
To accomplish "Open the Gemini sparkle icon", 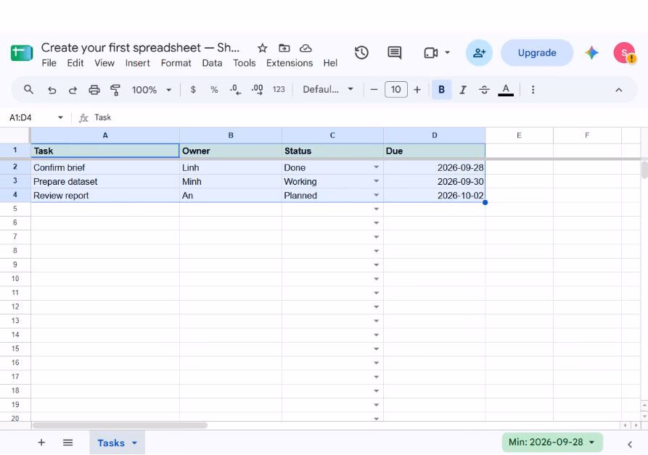I will (x=591, y=53).
